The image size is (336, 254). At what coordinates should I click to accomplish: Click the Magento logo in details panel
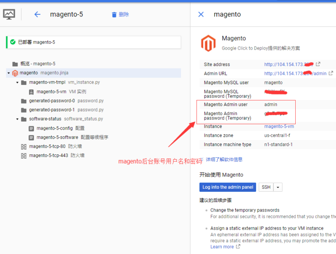(x=208, y=43)
